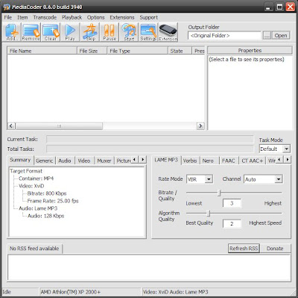The width and height of the screenshot is (298, 298).
Task: Click the Bitrate quality value field showing 3
Action: click(x=232, y=203)
